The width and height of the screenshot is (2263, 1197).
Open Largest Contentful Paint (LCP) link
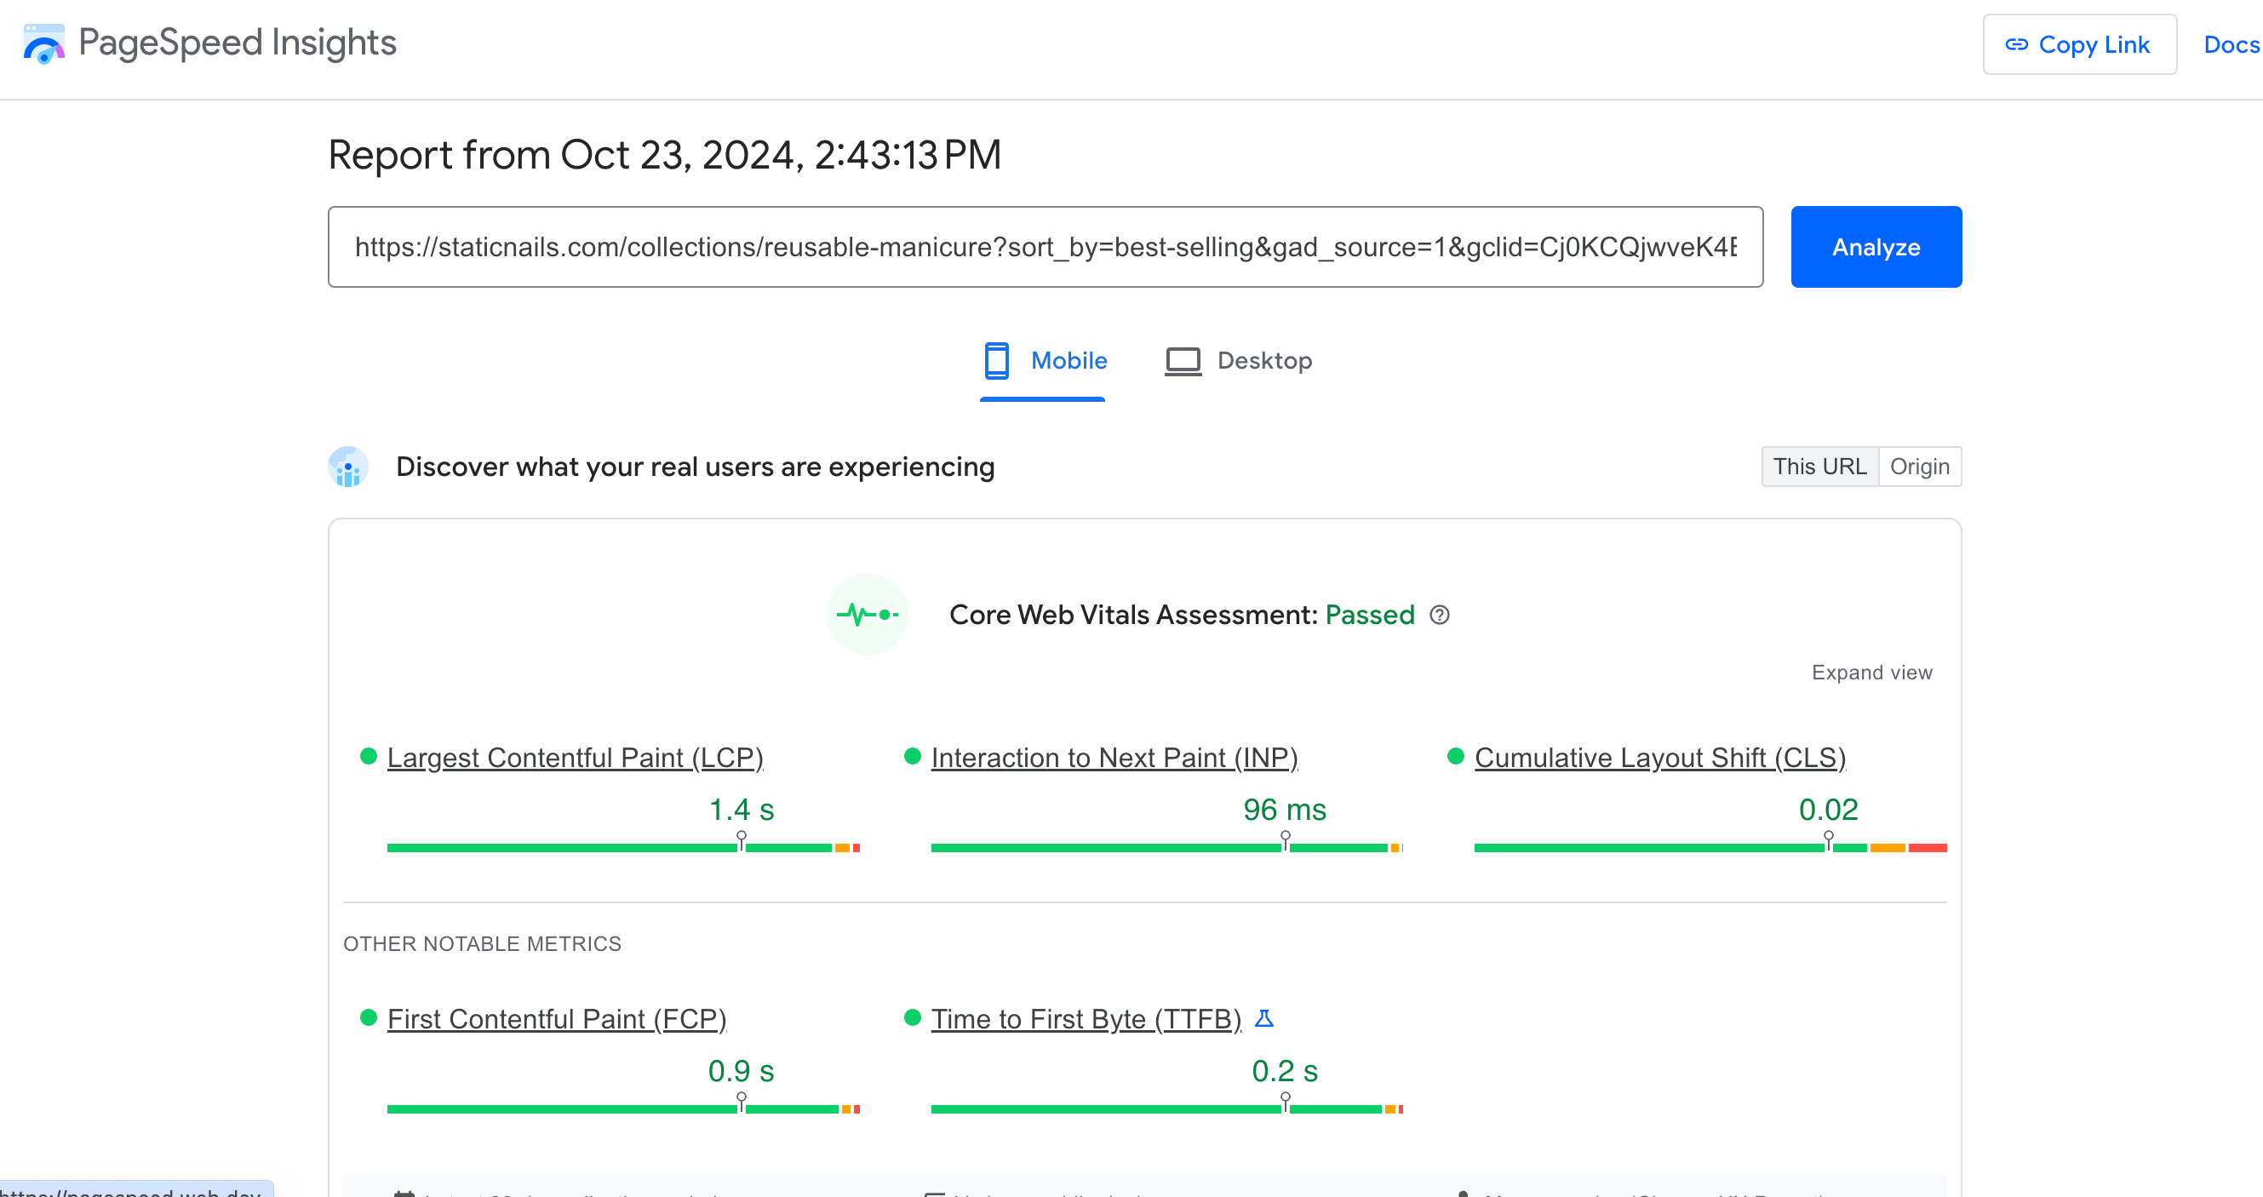(575, 757)
